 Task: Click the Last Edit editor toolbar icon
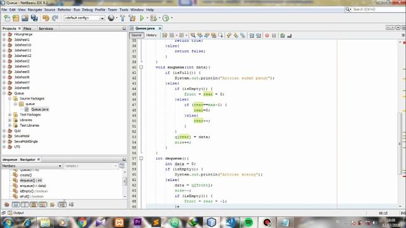point(165,35)
